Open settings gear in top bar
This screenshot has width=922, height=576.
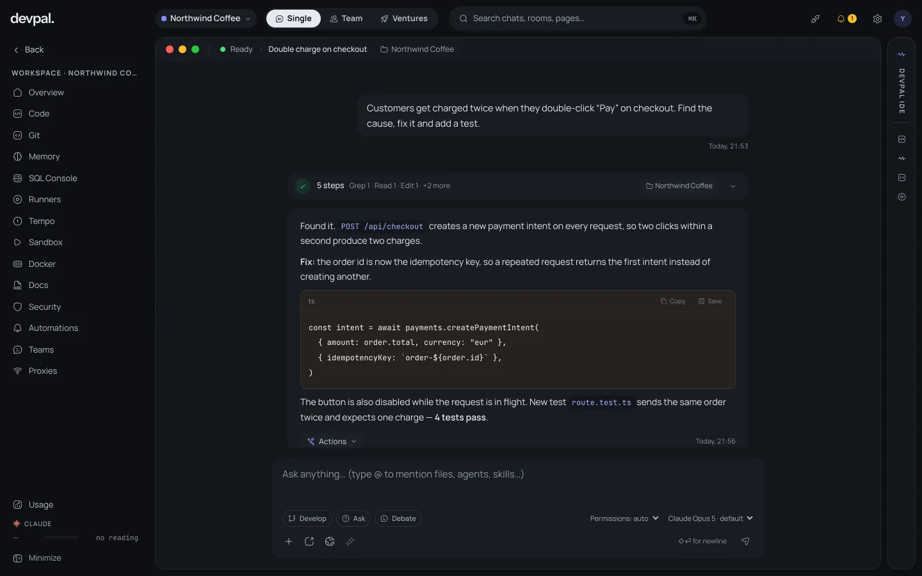(x=877, y=19)
